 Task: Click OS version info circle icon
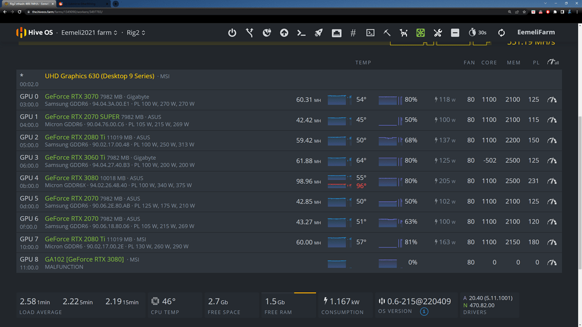coord(424,312)
